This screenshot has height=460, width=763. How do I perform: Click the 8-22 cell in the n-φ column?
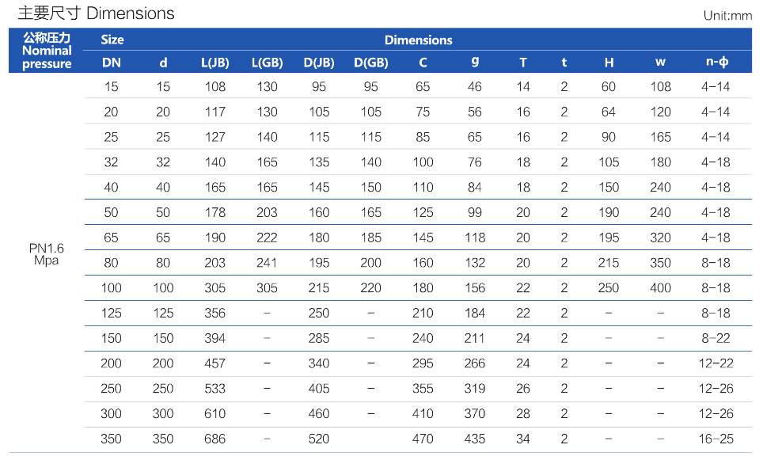pyautogui.click(x=716, y=338)
